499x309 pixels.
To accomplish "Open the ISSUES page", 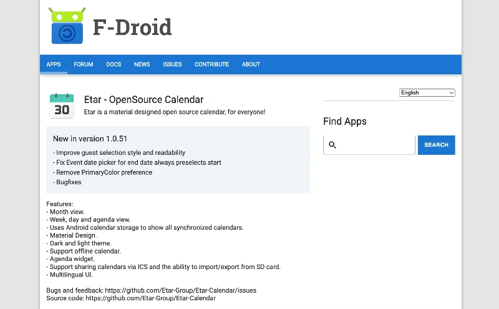I will (x=172, y=64).
